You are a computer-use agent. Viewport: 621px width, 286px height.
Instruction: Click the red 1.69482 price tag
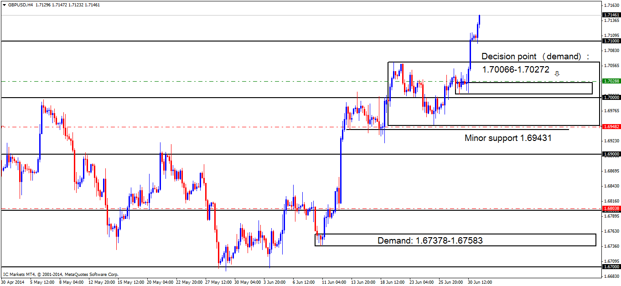click(611, 126)
